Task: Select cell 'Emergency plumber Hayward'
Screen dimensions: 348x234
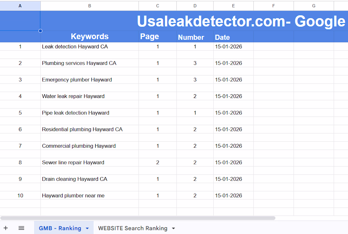Action: point(90,80)
